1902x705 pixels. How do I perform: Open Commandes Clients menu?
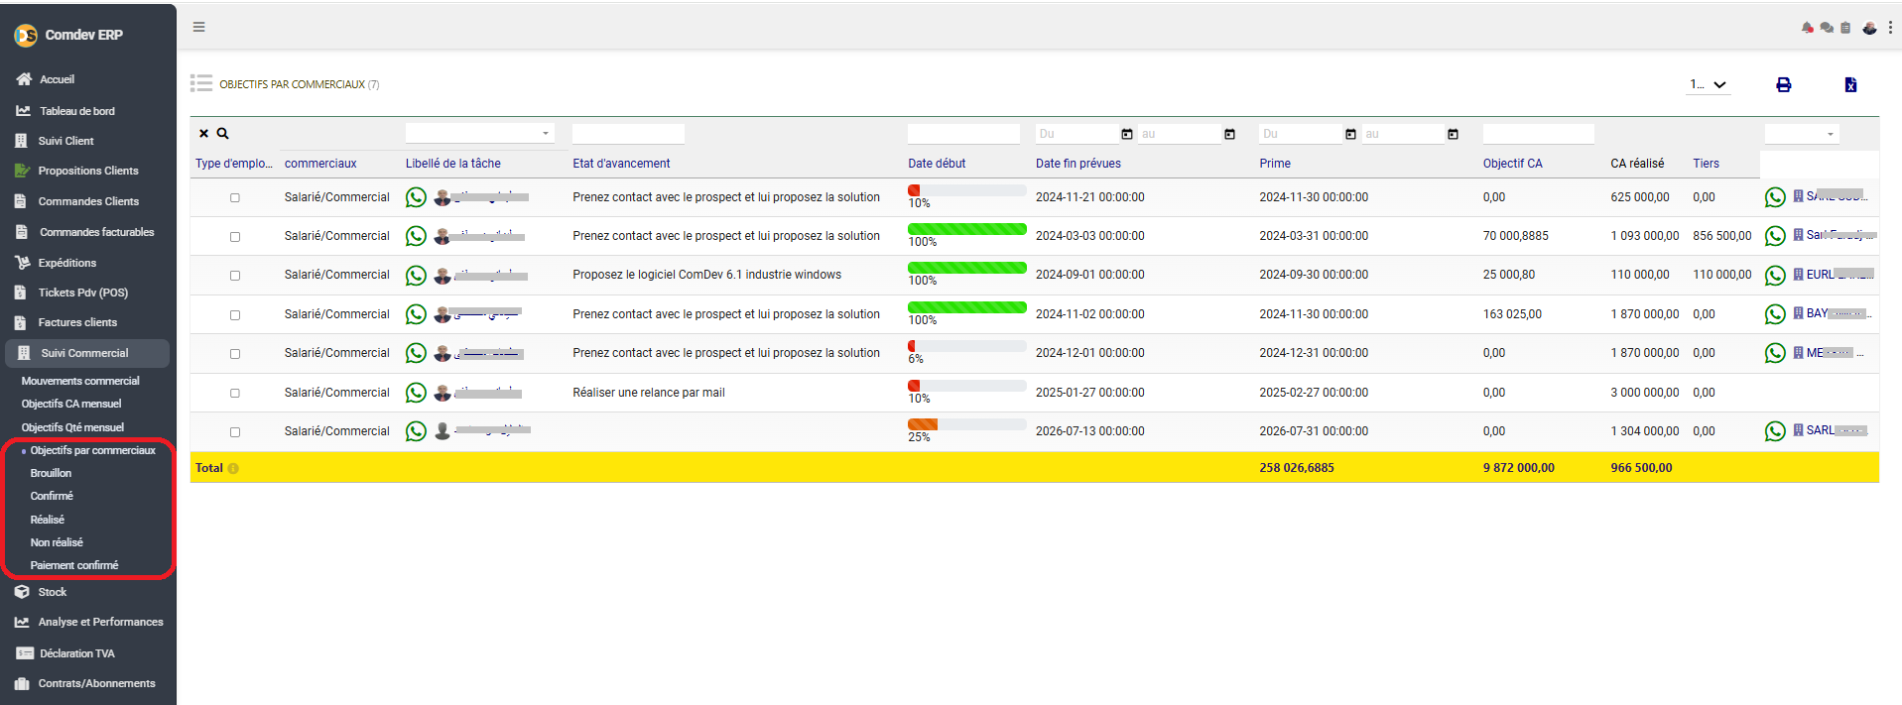click(88, 201)
